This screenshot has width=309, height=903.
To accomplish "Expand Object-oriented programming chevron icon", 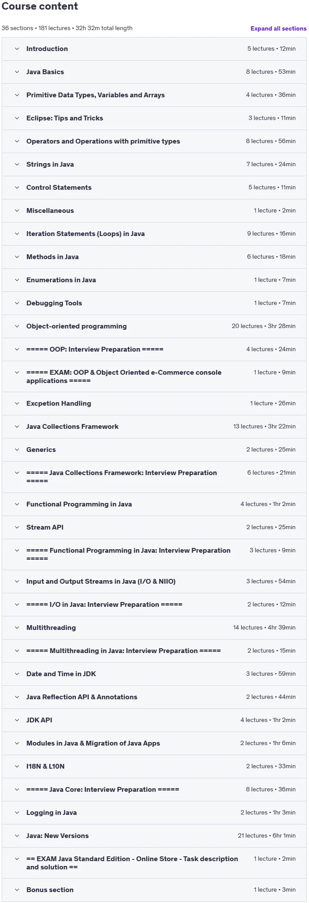I will [17, 326].
